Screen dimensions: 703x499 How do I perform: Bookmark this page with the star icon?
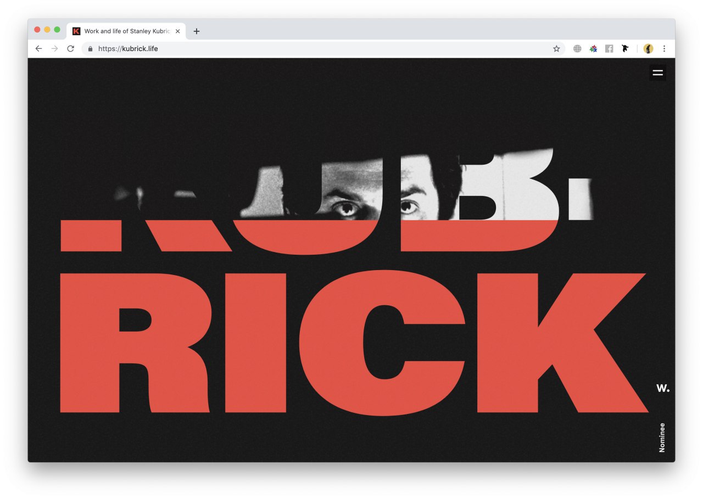click(x=556, y=49)
